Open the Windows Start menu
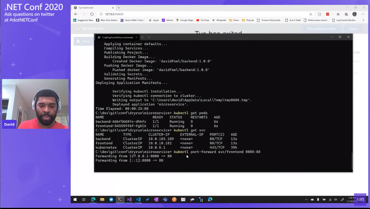 pos(75,199)
